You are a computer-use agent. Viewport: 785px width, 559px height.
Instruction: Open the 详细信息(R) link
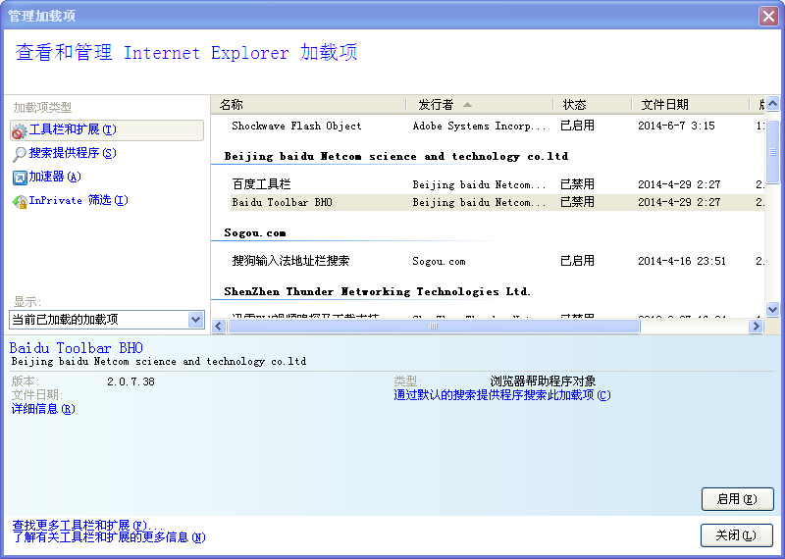pyautogui.click(x=43, y=409)
